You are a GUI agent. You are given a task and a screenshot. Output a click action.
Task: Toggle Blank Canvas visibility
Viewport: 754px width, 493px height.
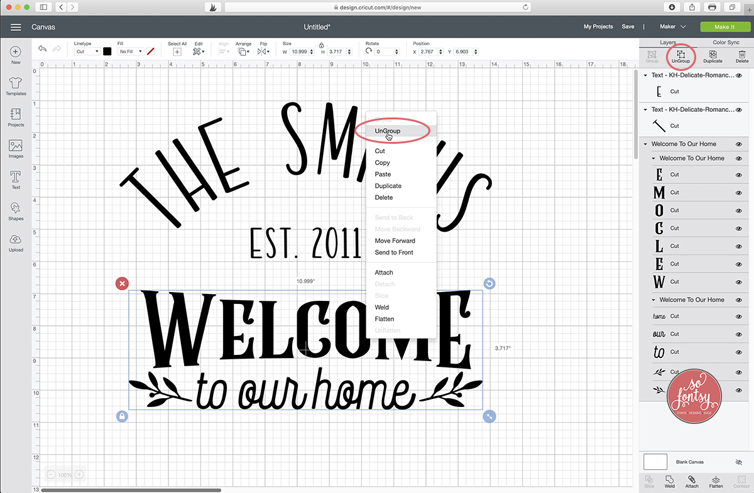[738, 462]
